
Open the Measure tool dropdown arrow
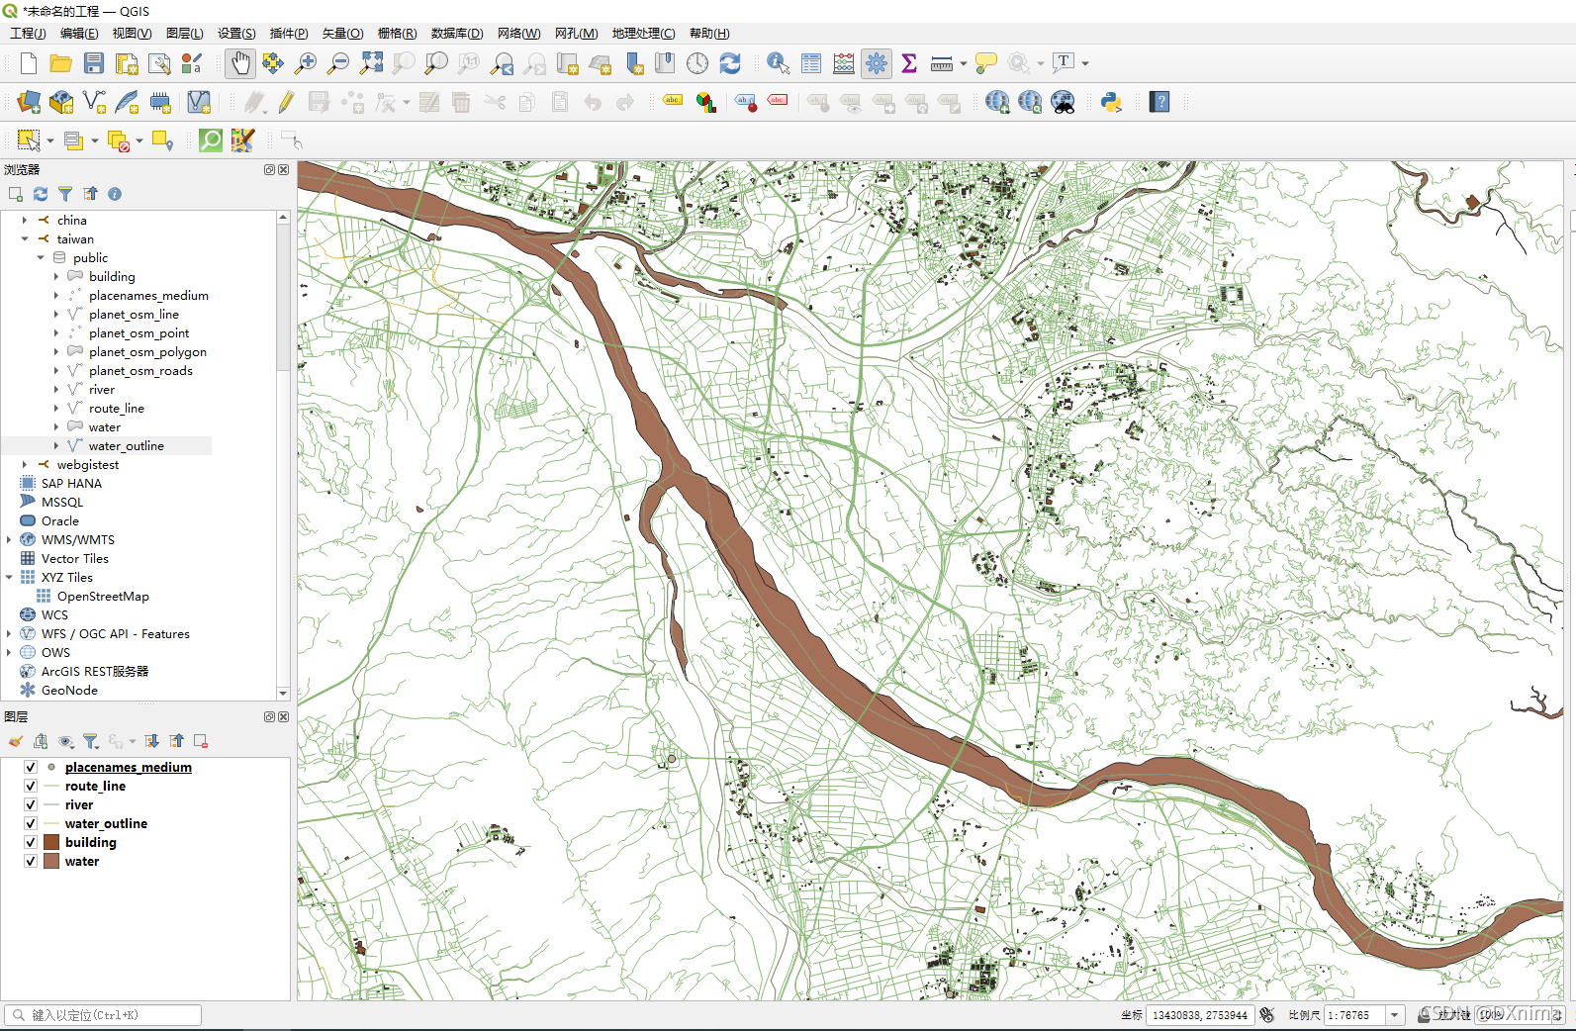click(x=964, y=63)
